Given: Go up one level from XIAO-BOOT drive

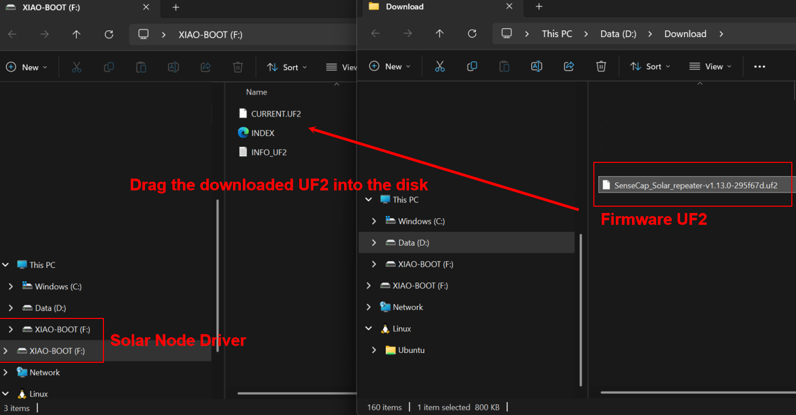Looking at the screenshot, I should pos(76,34).
